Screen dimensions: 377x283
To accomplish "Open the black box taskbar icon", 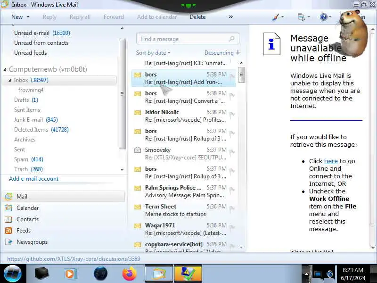I will point(42,274).
